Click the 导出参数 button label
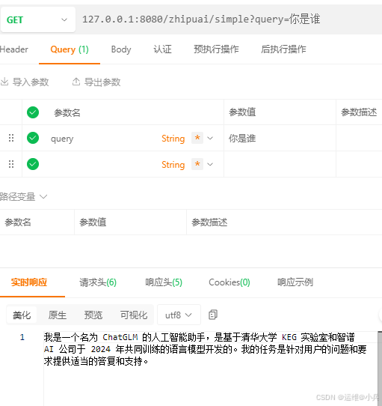 click(102, 82)
